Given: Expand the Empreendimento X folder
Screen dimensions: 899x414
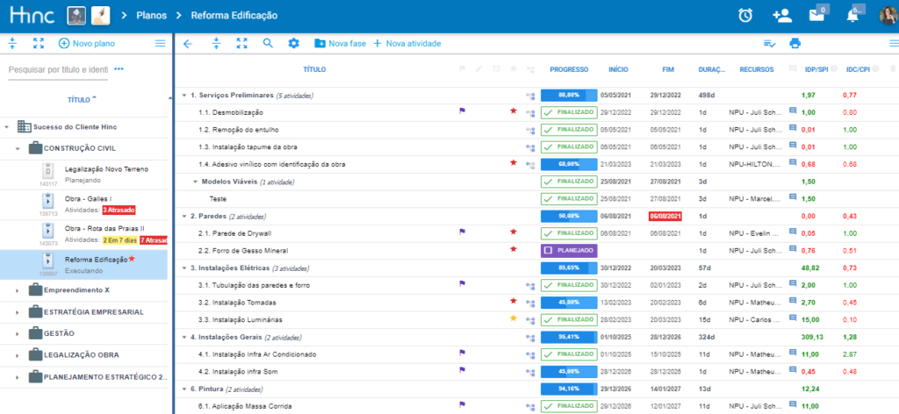Looking at the screenshot, I should [18, 289].
